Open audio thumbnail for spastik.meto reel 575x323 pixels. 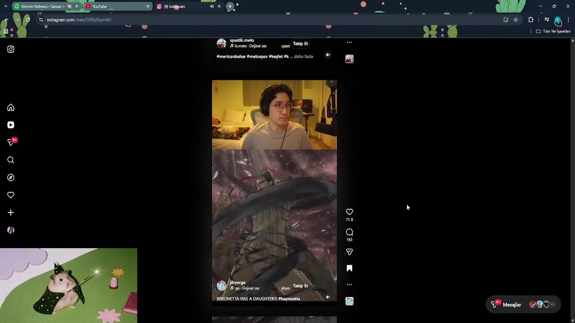click(x=349, y=59)
